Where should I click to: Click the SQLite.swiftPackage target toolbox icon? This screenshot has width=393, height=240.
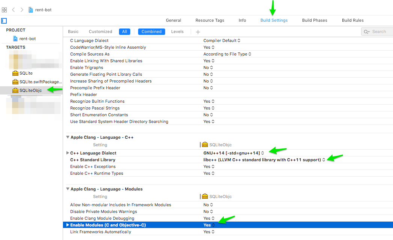15,82
